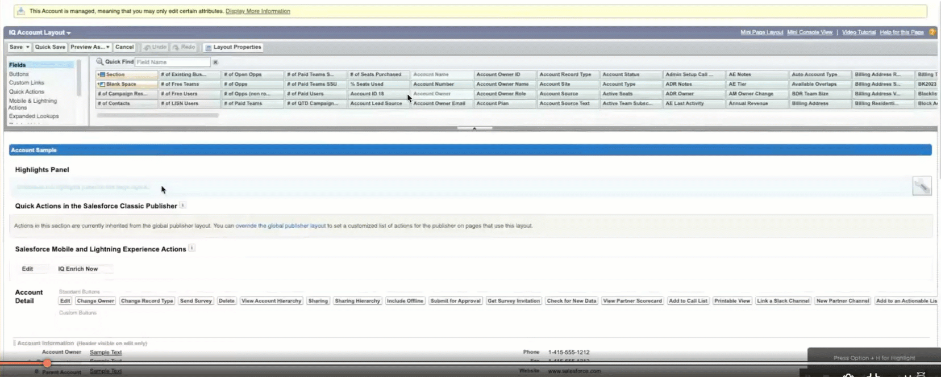The height and width of the screenshot is (377, 941).
Task: Collapse the palette using the center arrow handle
Action: (x=474, y=128)
